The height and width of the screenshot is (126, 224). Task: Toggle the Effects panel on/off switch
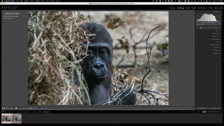196,50
